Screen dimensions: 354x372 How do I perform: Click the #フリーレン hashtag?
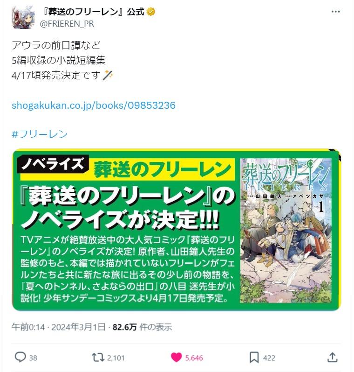point(40,134)
